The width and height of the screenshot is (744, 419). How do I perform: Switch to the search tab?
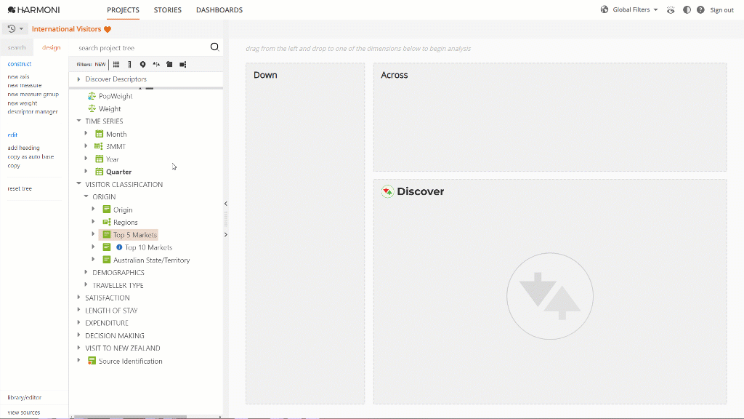(17, 47)
